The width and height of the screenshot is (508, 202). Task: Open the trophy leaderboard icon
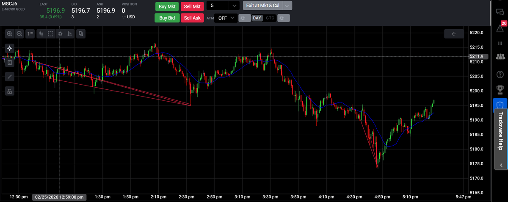click(x=500, y=89)
